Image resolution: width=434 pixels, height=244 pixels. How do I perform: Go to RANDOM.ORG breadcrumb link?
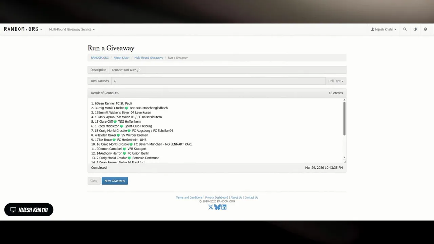click(x=100, y=58)
